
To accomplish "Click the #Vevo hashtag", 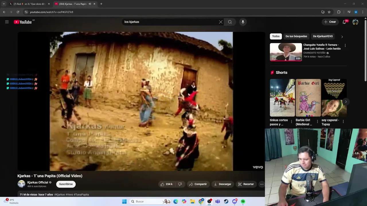I will point(69,195).
